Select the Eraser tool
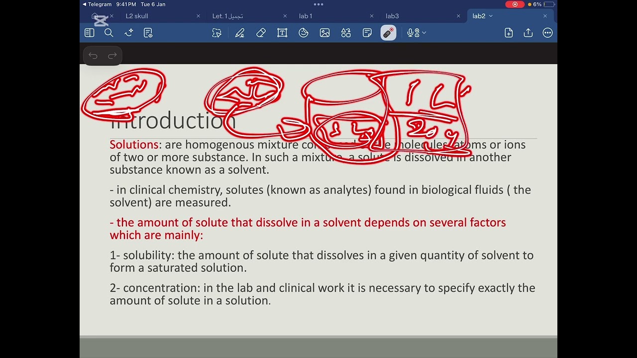Screen dimensions: 637x358 click(x=261, y=33)
